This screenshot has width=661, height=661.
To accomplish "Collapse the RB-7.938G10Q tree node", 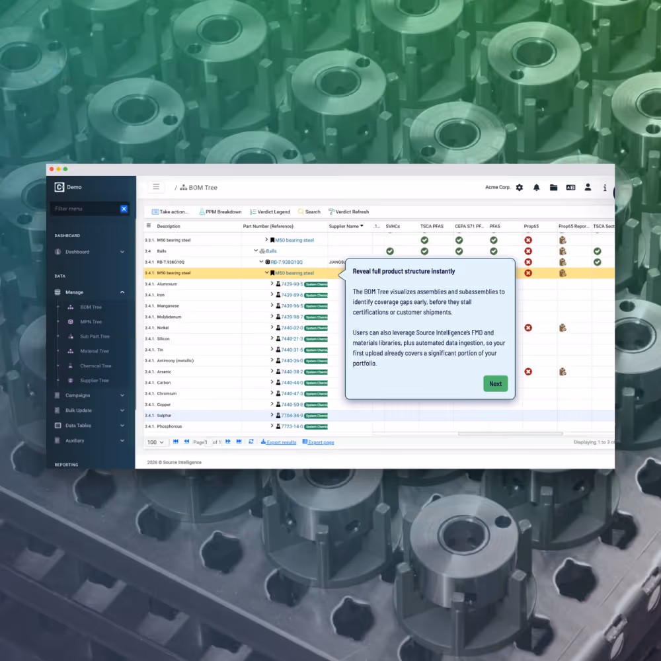I will click(x=261, y=261).
